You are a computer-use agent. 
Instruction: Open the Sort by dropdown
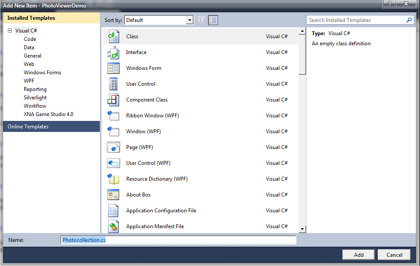tap(190, 20)
